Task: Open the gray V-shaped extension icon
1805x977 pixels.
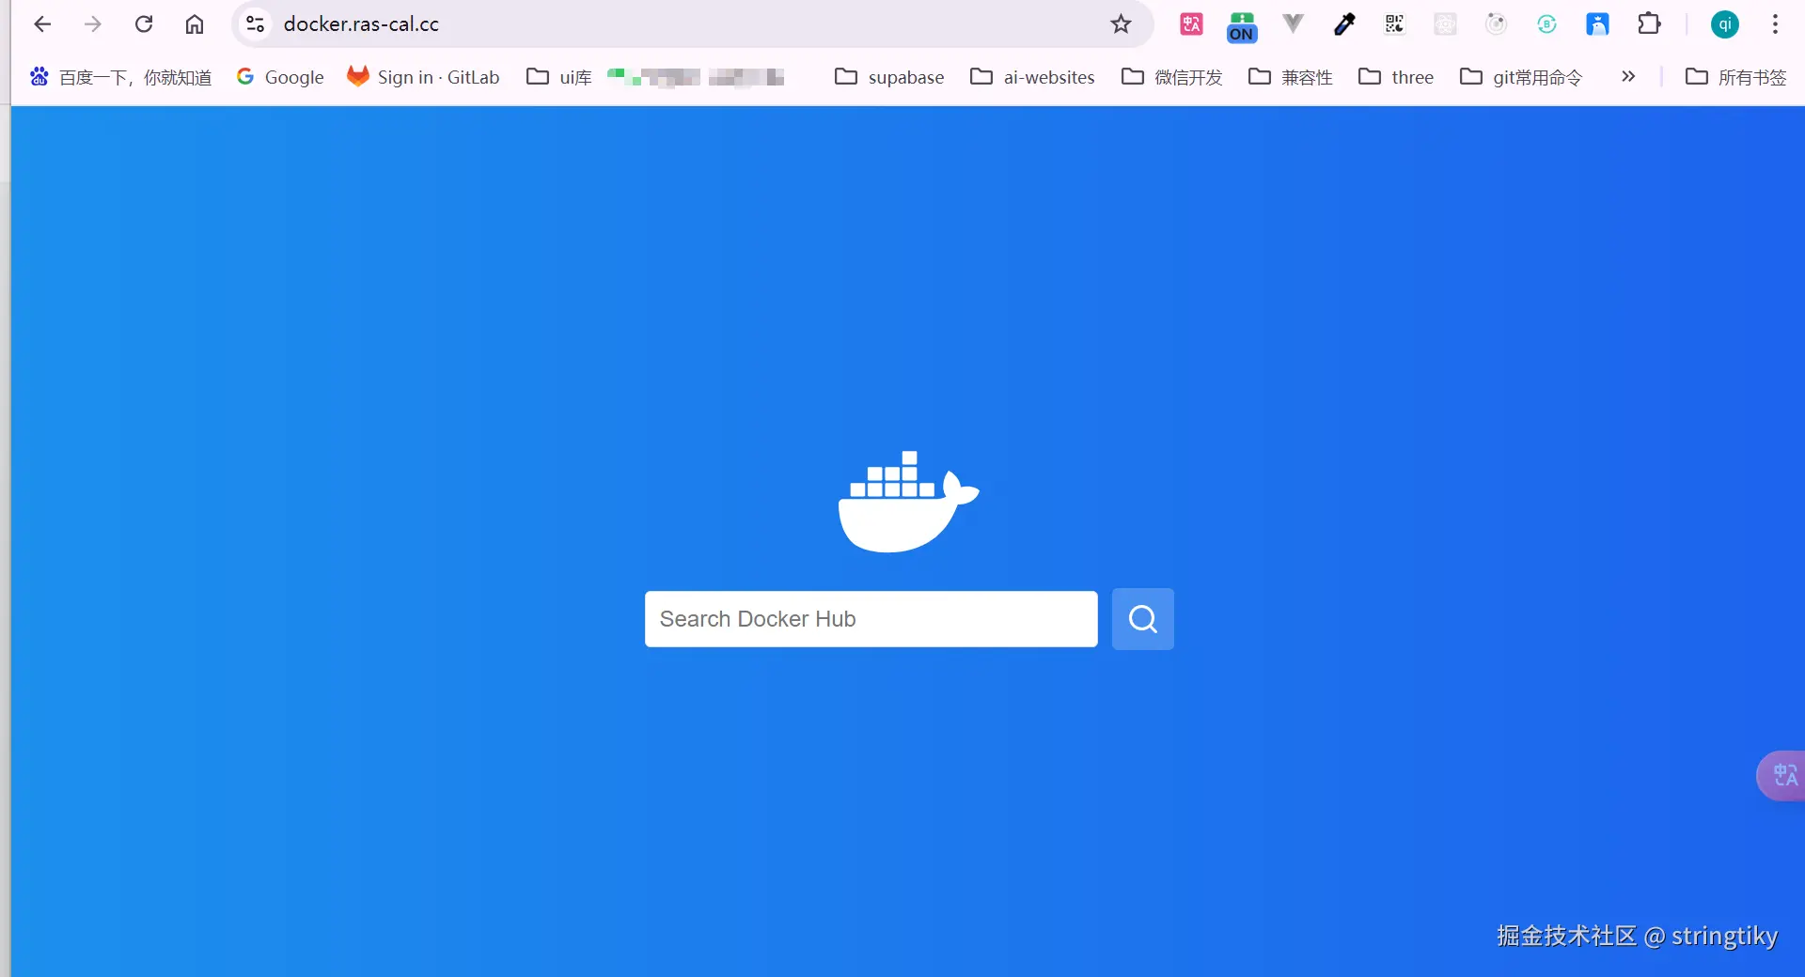Action: coord(1294,24)
